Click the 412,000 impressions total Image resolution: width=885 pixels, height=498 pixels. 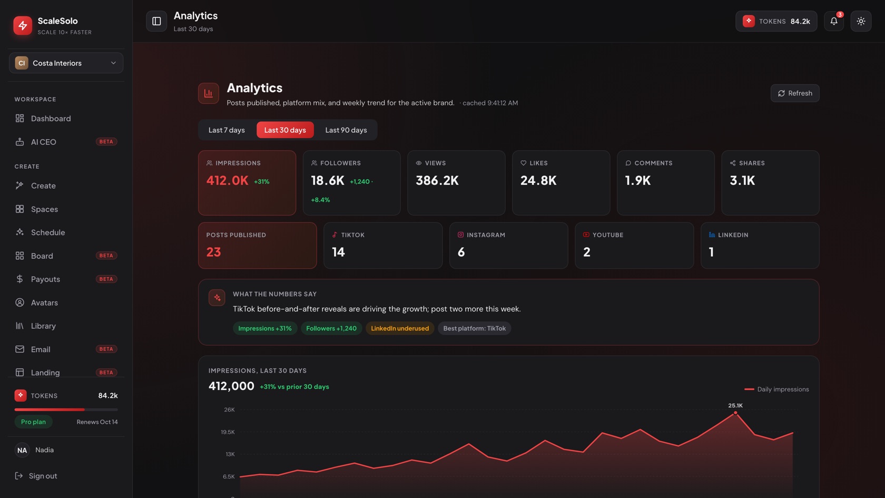[x=231, y=386]
